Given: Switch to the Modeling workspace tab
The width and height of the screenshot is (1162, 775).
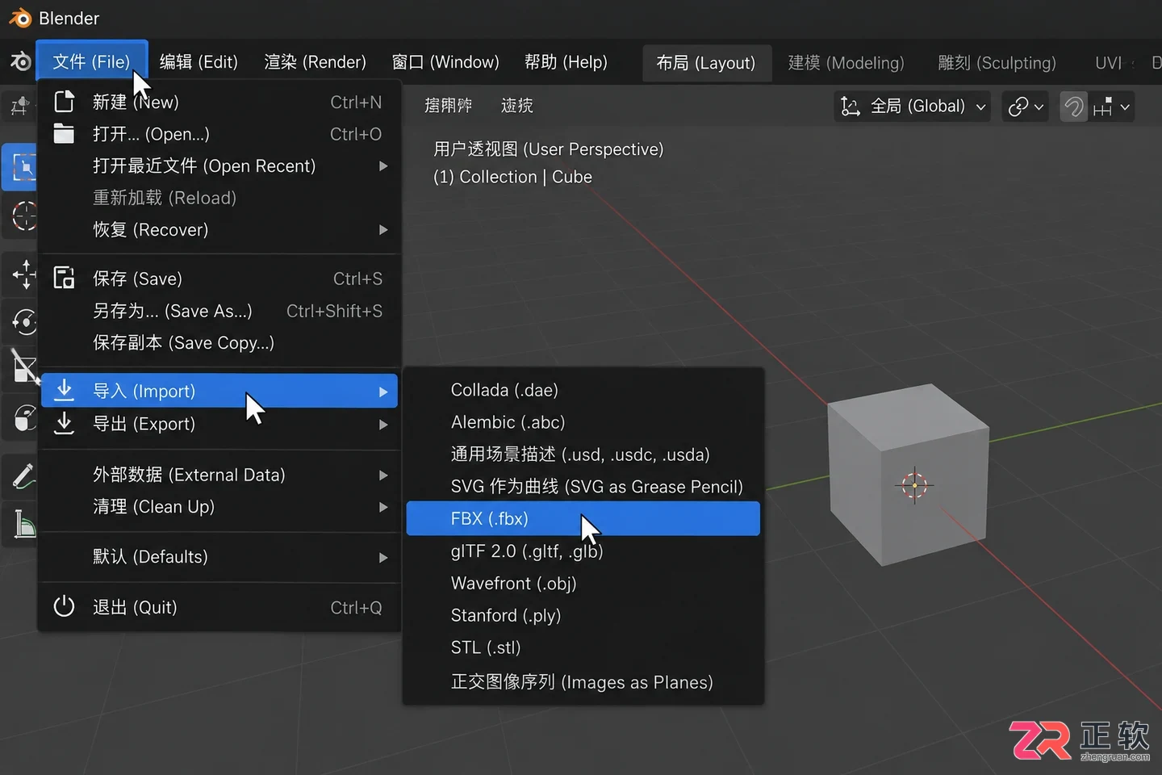Looking at the screenshot, I should click(846, 63).
